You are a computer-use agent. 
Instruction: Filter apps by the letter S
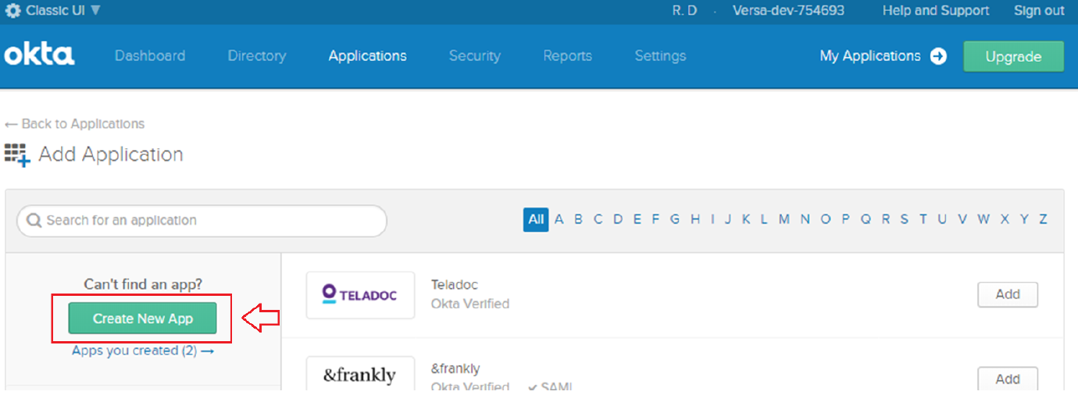(904, 219)
